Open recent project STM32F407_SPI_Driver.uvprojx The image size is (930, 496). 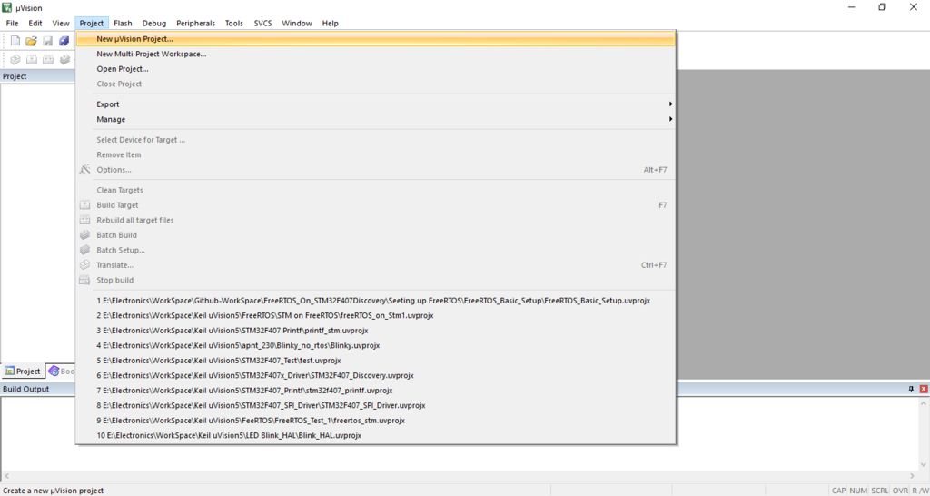[375, 406]
